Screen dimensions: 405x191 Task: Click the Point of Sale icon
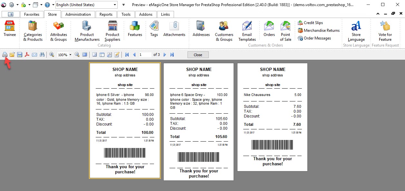(x=285, y=30)
